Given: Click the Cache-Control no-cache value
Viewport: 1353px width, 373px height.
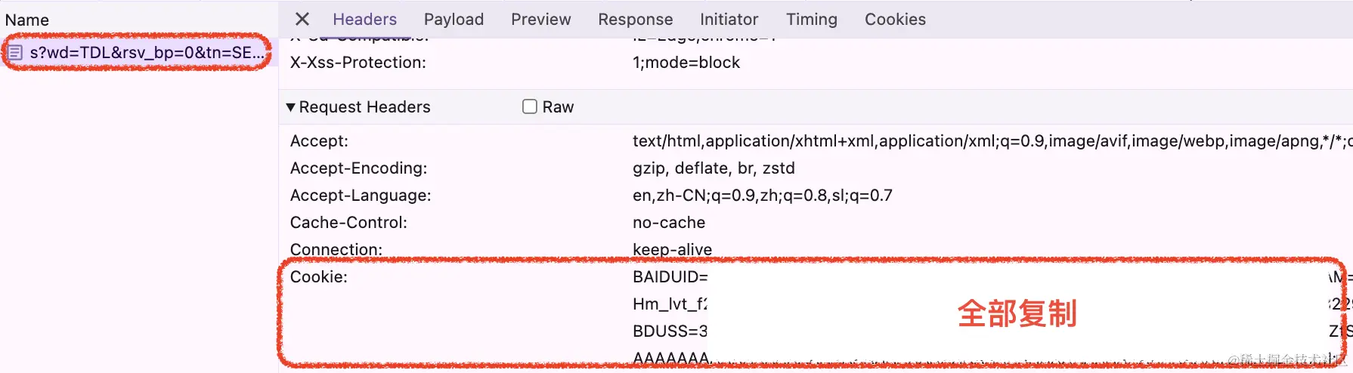Looking at the screenshot, I should 669,222.
